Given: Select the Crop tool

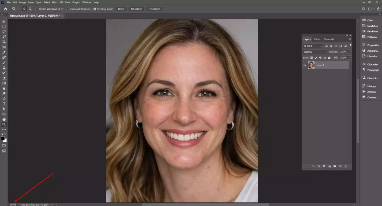Looking at the screenshot, I should pos(4,42).
